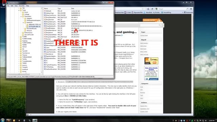Select the Enum folder under Tcpip
This screenshot has height=122, width=217.
[x=26, y=12]
